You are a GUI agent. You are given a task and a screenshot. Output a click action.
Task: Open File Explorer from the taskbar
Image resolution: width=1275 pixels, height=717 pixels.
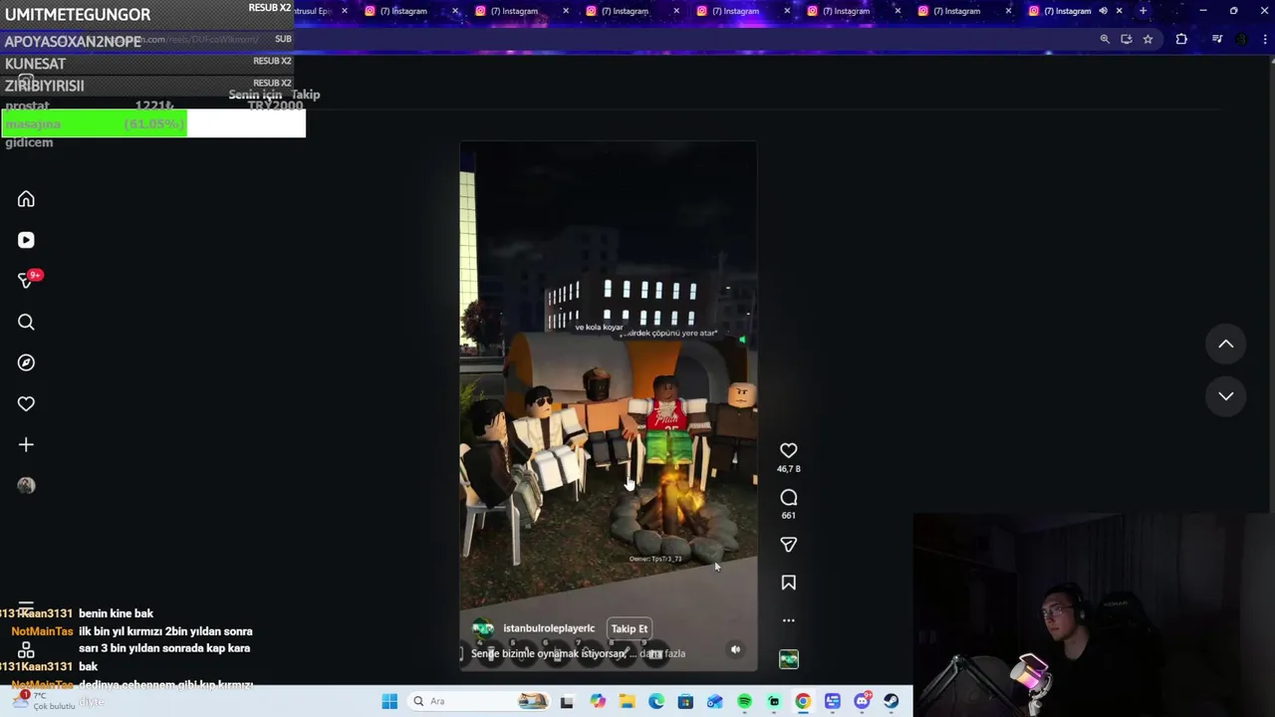627,701
